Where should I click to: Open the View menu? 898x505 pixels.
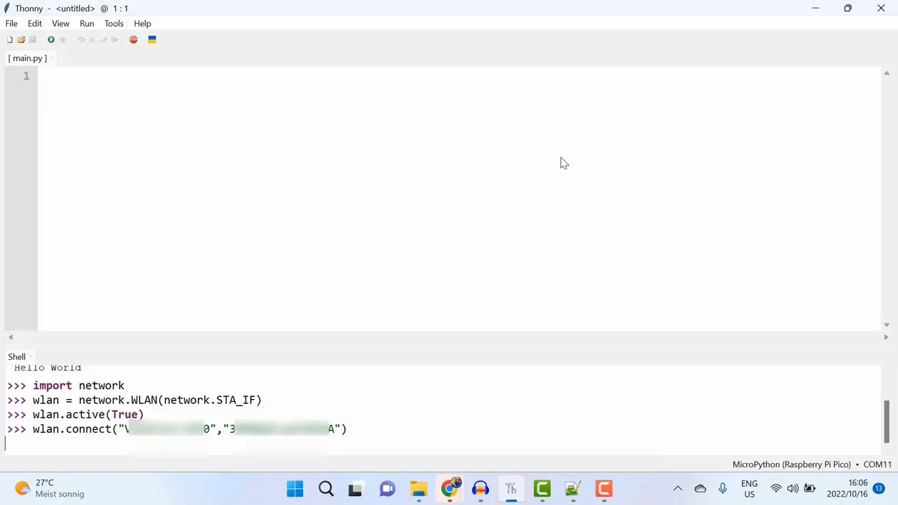60,23
